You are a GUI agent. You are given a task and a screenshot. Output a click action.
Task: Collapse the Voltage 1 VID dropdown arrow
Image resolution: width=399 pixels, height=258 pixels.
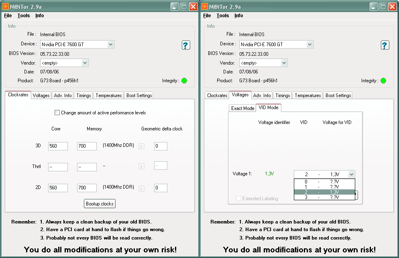[351, 174]
